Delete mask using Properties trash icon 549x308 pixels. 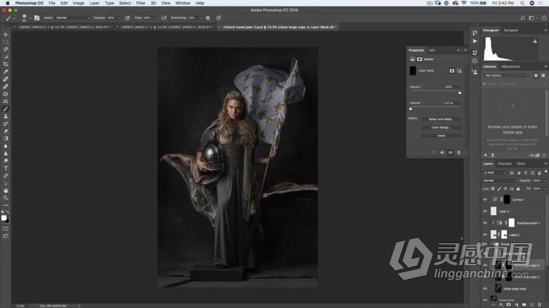point(459,152)
